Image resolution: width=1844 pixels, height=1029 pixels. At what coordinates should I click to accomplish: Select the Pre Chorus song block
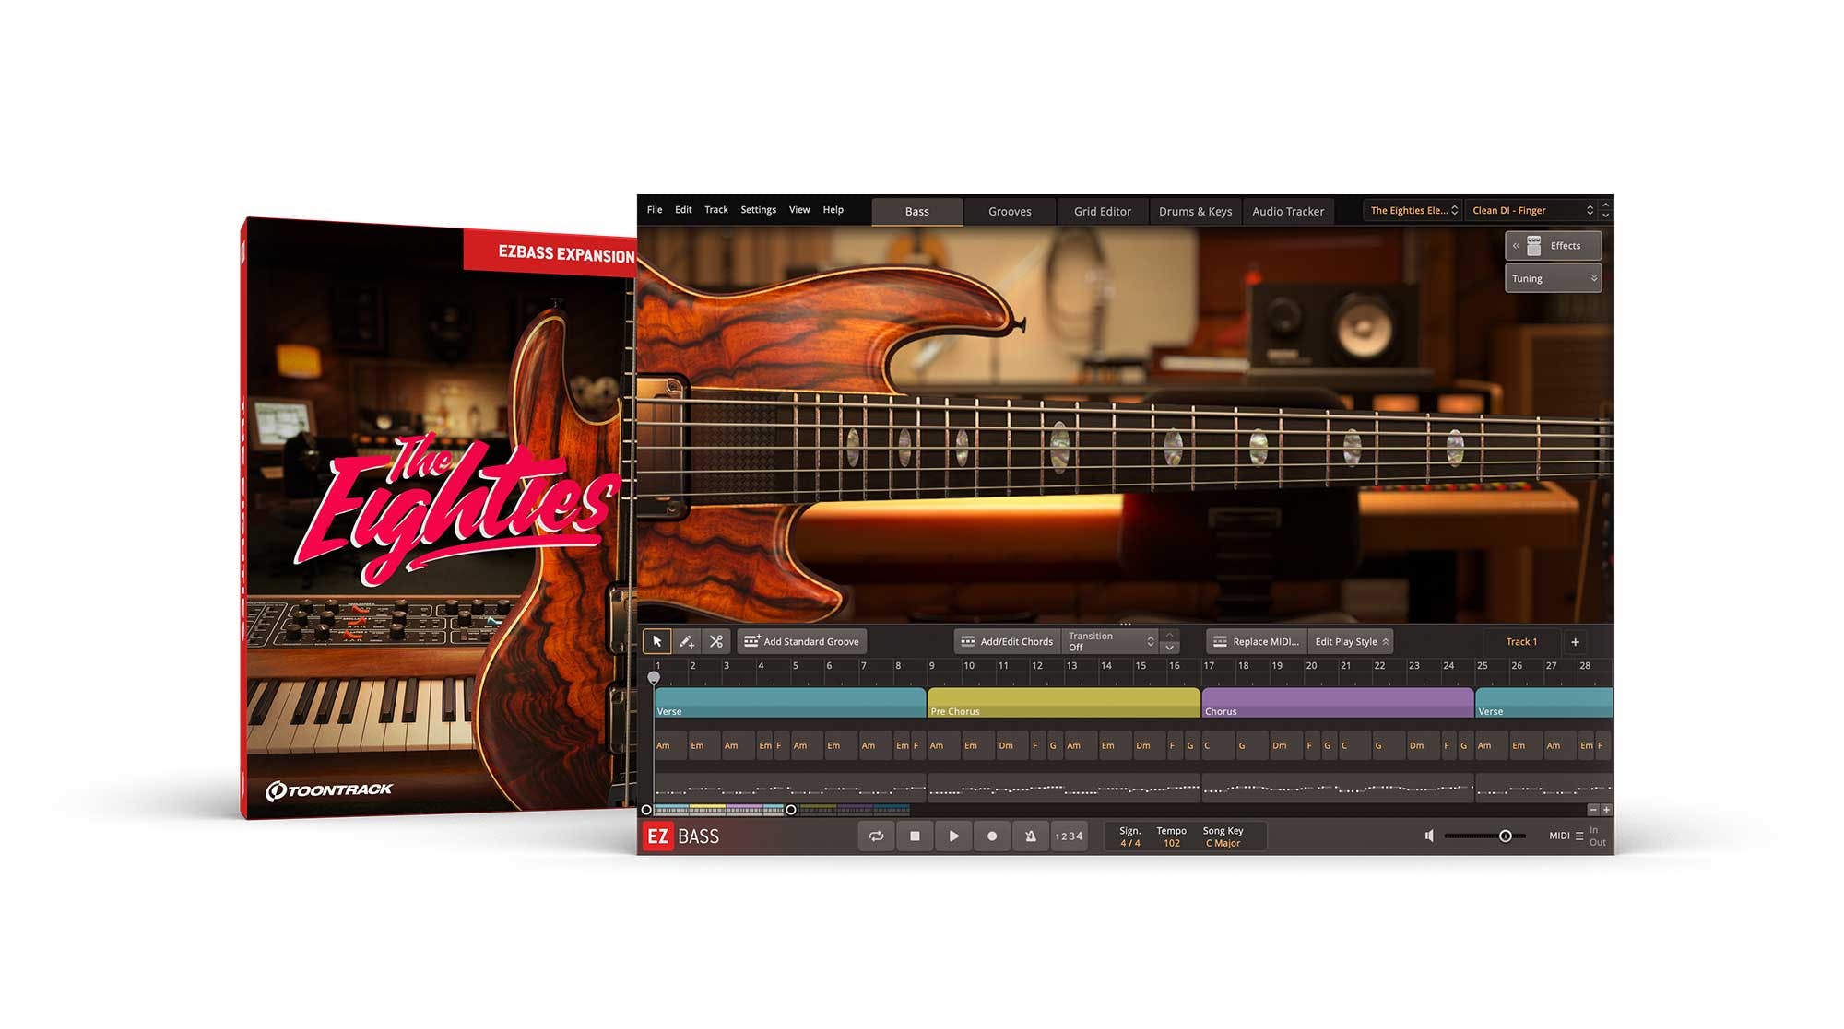(x=1063, y=703)
